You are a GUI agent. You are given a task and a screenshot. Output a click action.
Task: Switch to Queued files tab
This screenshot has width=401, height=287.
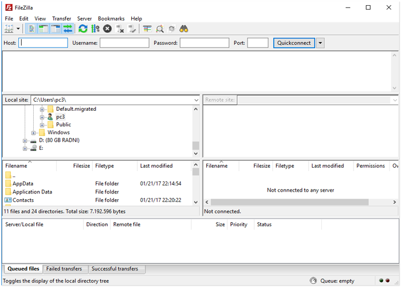coord(23,269)
